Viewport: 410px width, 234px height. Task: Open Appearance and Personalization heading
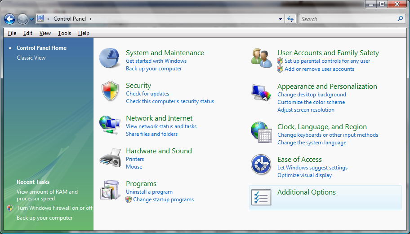pos(327,87)
